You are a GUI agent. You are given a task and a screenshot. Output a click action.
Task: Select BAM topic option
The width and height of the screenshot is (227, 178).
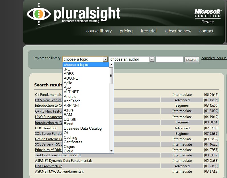[85, 115]
